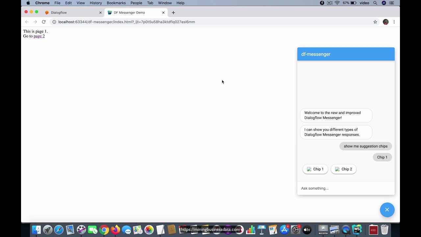This screenshot has width=421, height=237.
Task: Click the 'show me suggestion chips' user message
Action: (x=365, y=146)
